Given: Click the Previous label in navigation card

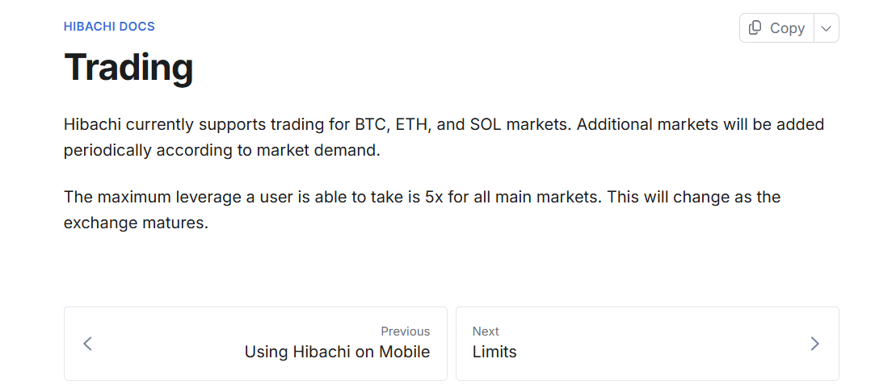Looking at the screenshot, I should pos(406,332).
